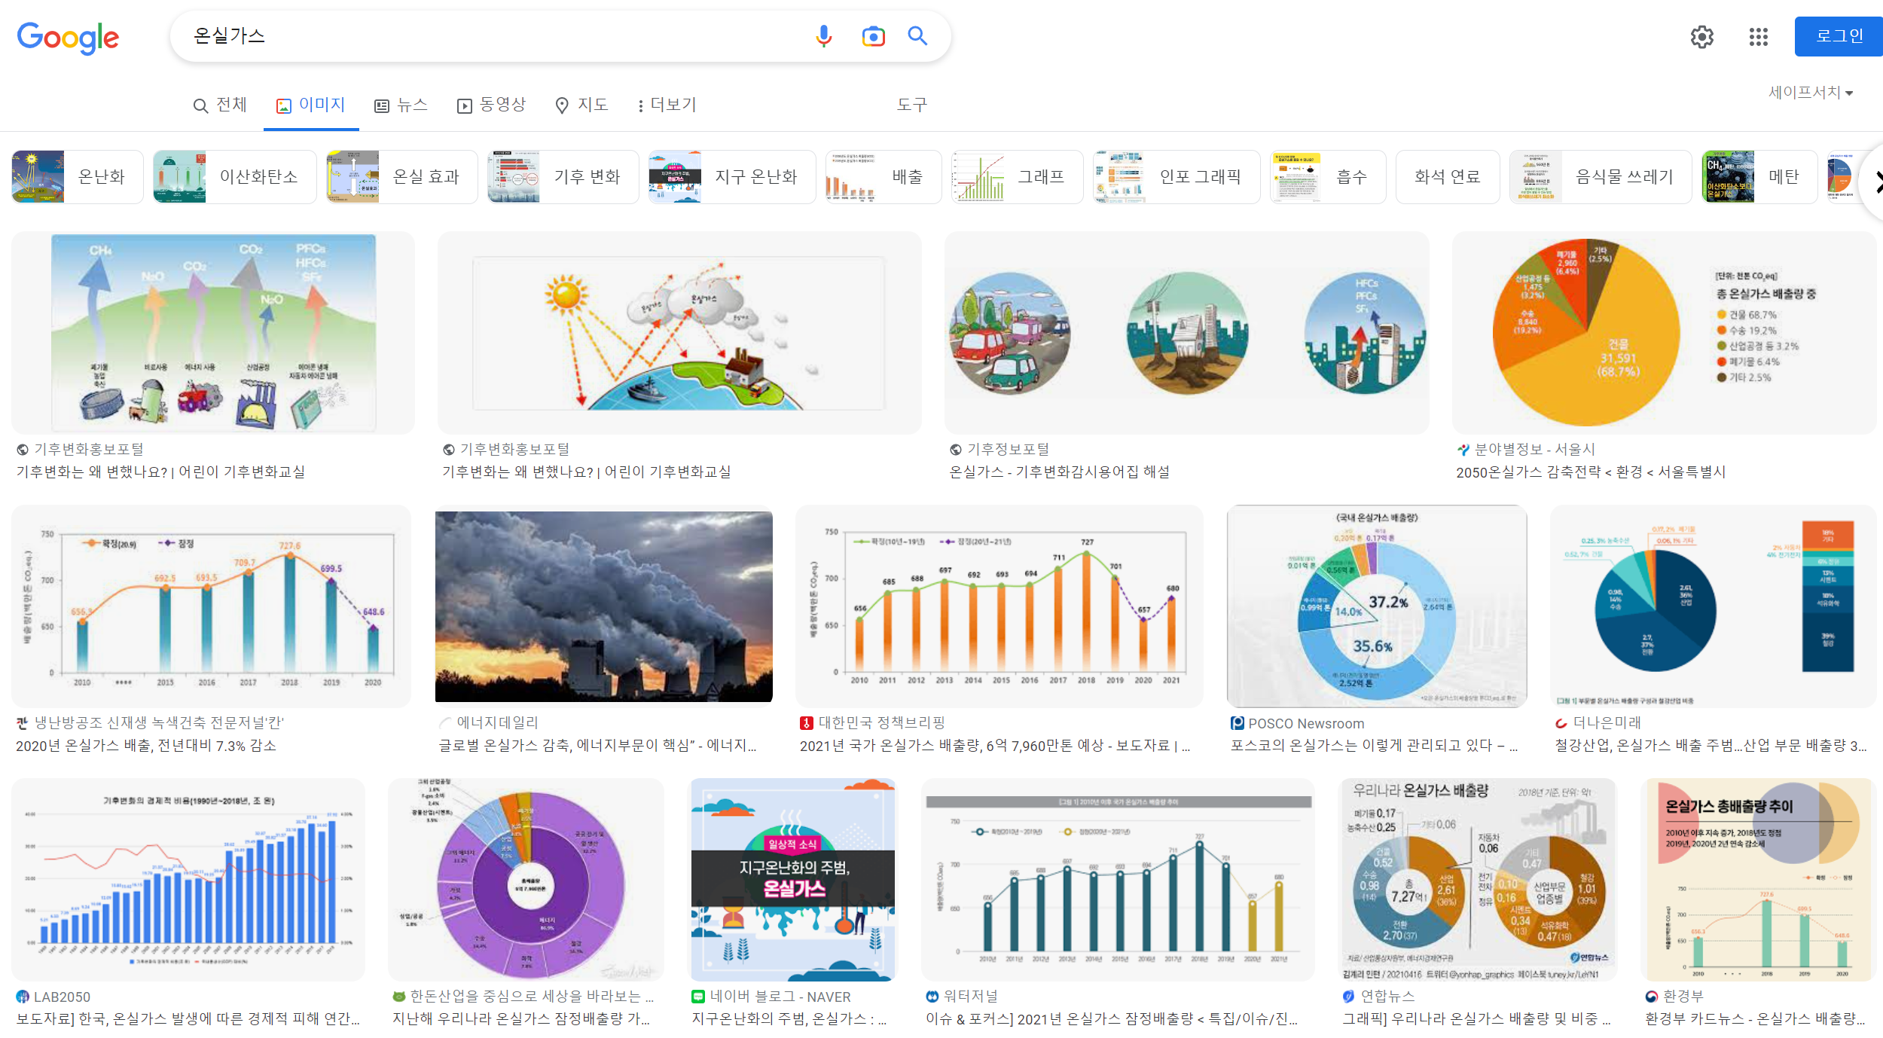
Task: Click the voice search microphone icon
Action: tap(823, 36)
